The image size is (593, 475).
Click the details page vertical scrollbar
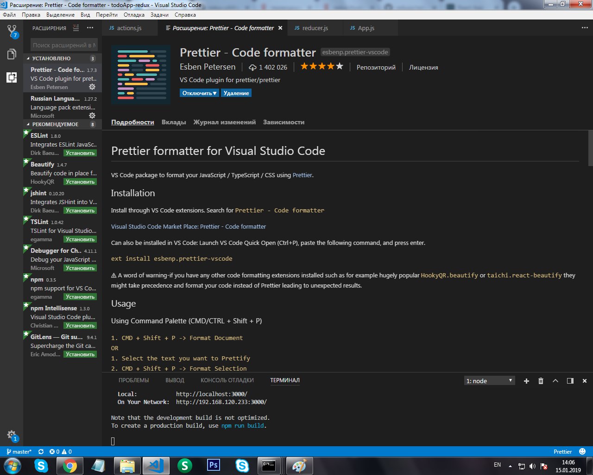tap(590, 148)
